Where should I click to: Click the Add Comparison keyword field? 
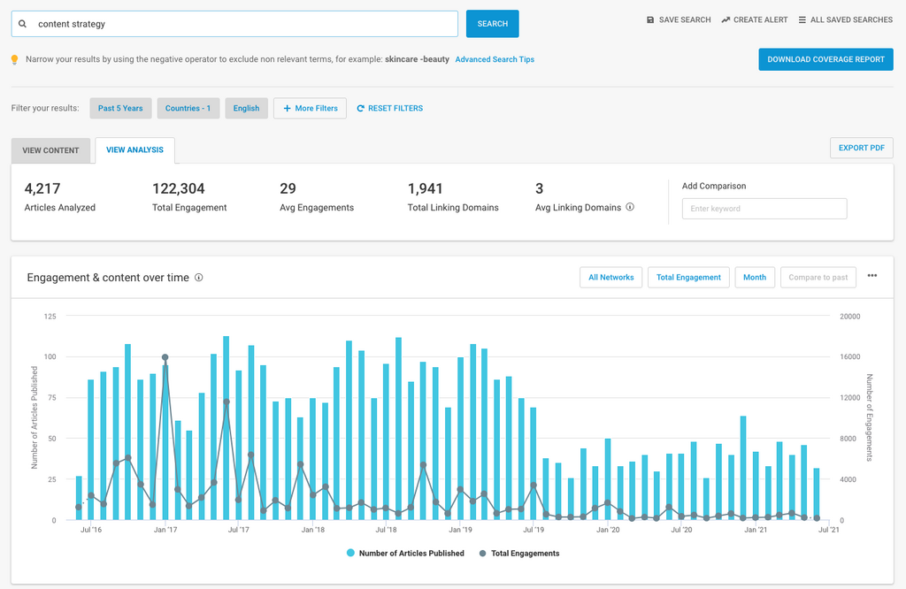click(764, 209)
